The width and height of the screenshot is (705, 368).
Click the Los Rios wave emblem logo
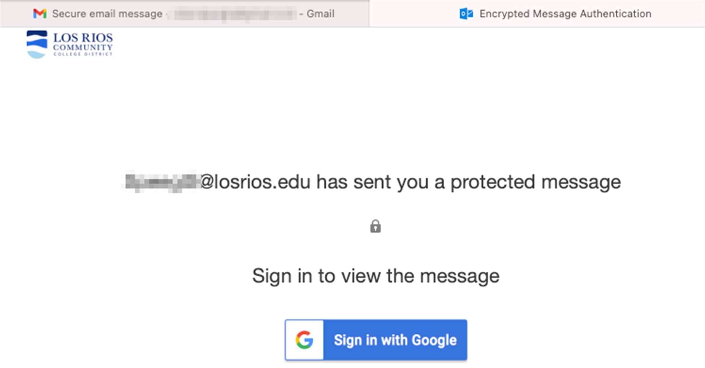[37, 44]
